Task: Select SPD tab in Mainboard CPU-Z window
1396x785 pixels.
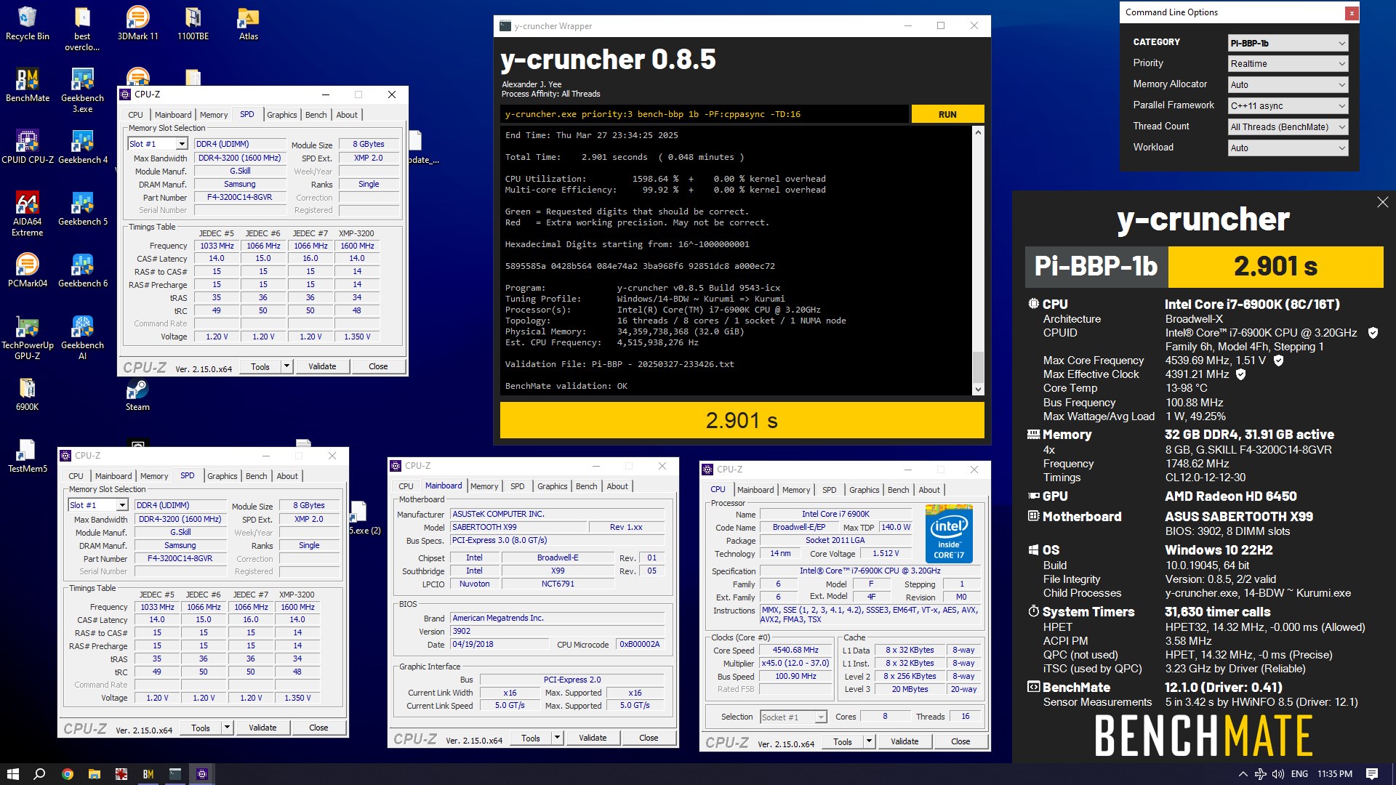Action: pos(517,486)
